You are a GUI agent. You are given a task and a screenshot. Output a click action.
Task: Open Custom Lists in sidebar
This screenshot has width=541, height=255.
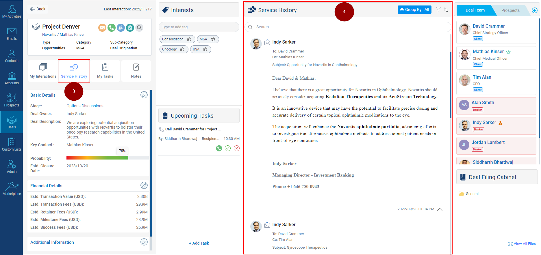click(x=12, y=145)
